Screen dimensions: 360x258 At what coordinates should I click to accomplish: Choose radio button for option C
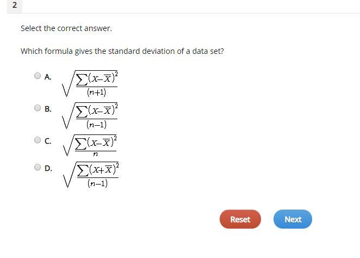click(38, 140)
